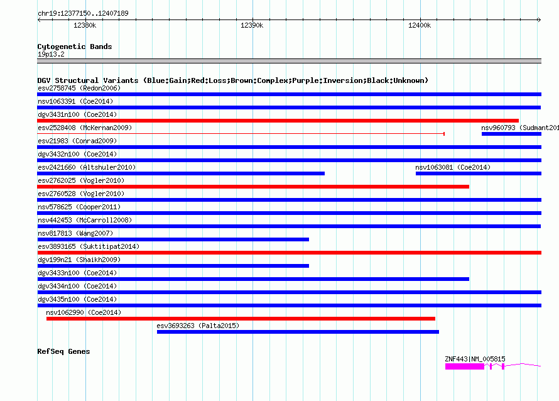Click the nsv442453 (McCarroll2008) label
This screenshot has width=559, height=401.
pyautogui.click(x=85, y=220)
